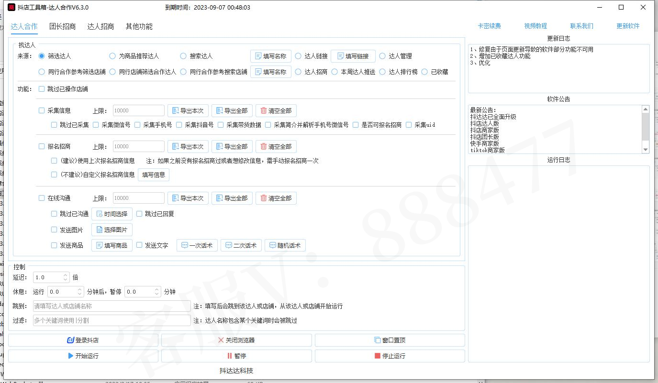Click the 暂停 minutes spinner arrows
This screenshot has width=658, height=383.
(156, 292)
